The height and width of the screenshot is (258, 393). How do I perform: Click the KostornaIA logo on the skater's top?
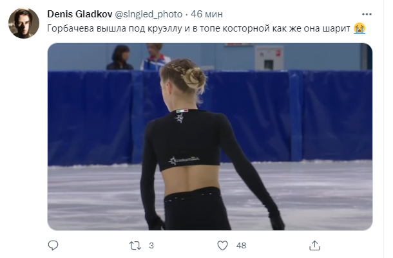184,160
